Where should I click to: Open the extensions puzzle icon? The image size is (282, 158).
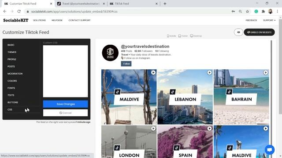(x=263, y=11)
